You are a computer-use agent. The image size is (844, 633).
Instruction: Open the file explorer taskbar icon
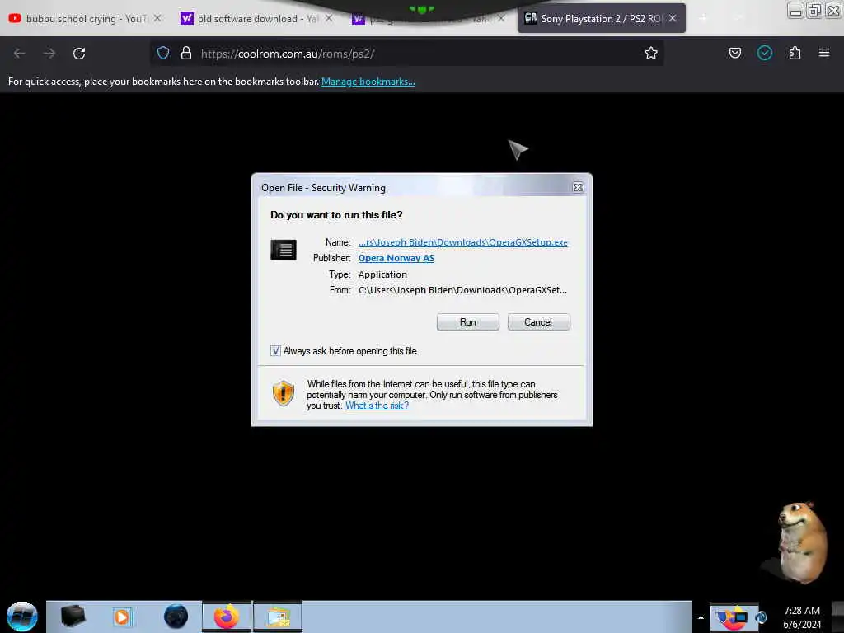click(x=278, y=617)
